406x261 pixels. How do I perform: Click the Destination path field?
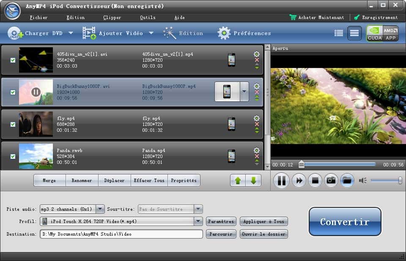click(121, 234)
